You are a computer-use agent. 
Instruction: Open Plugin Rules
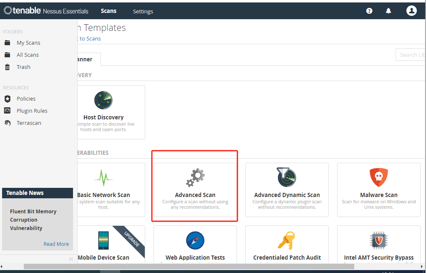[x=32, y=111]
